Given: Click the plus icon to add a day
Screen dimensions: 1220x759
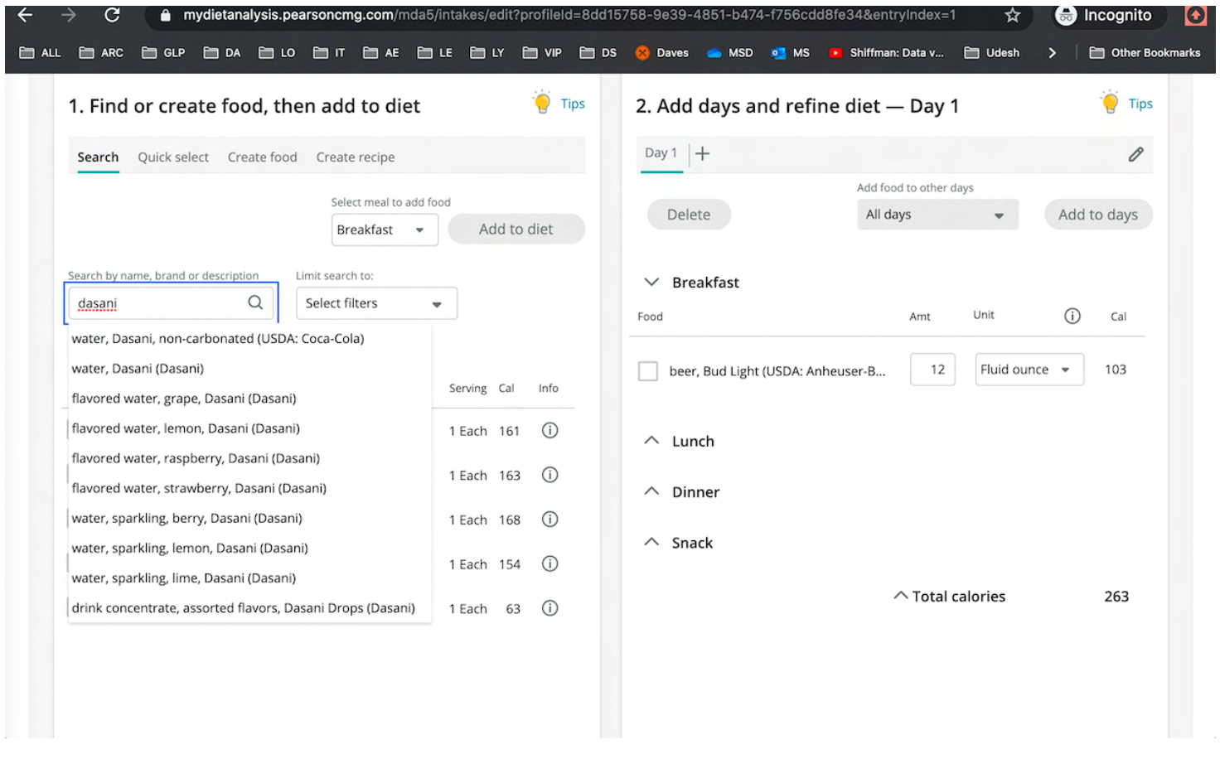Looking at the screenshot, I should pyautogui.click(x=702, y=154).
